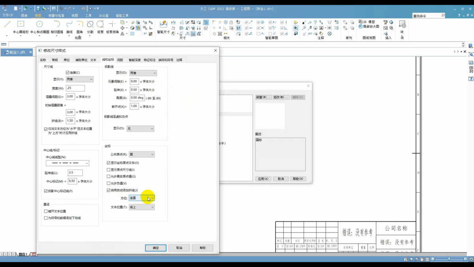
Task: Click the app logo button at top-left
Action: [x=5, y=8]
